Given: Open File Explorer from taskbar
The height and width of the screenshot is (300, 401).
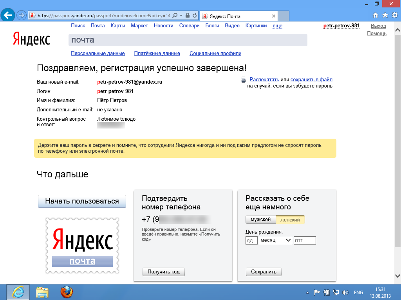Looking at the screenshot, I should click(42, 292).
